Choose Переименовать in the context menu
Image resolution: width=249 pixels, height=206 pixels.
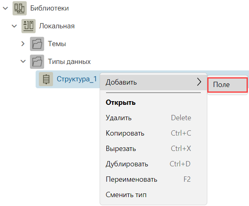coord(153,179)
